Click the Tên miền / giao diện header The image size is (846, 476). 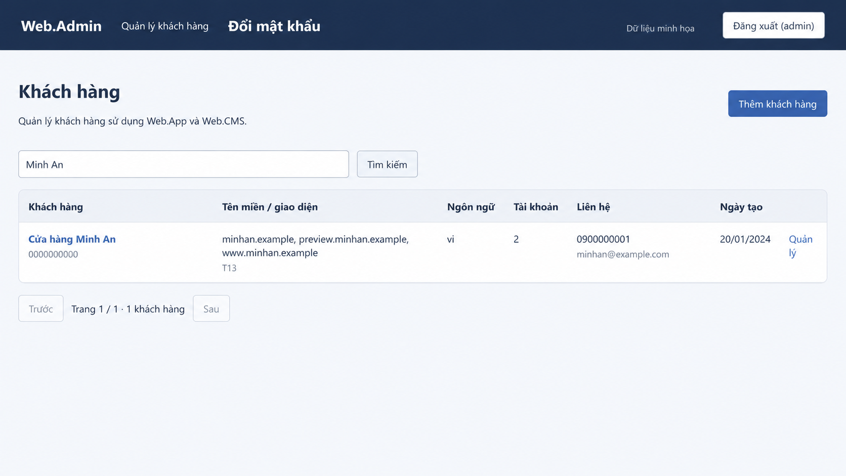pos(270,206)
